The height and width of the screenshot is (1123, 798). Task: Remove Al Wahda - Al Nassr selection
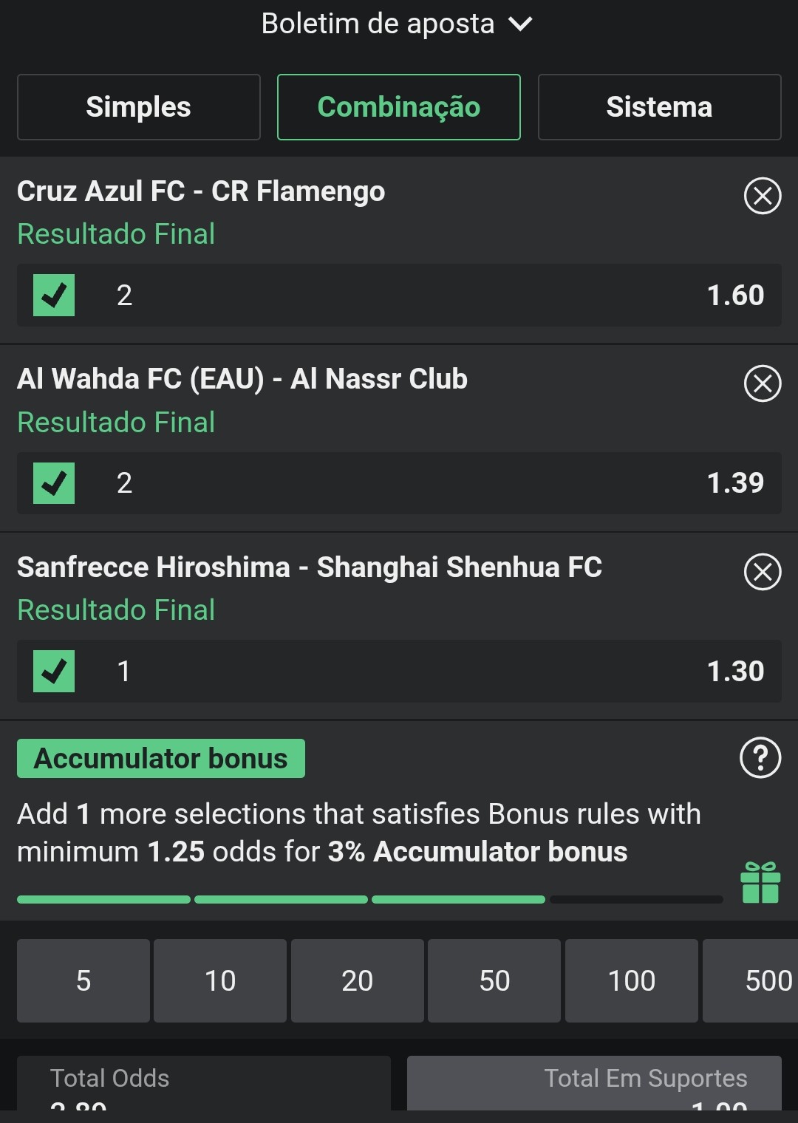click(762, 383)
